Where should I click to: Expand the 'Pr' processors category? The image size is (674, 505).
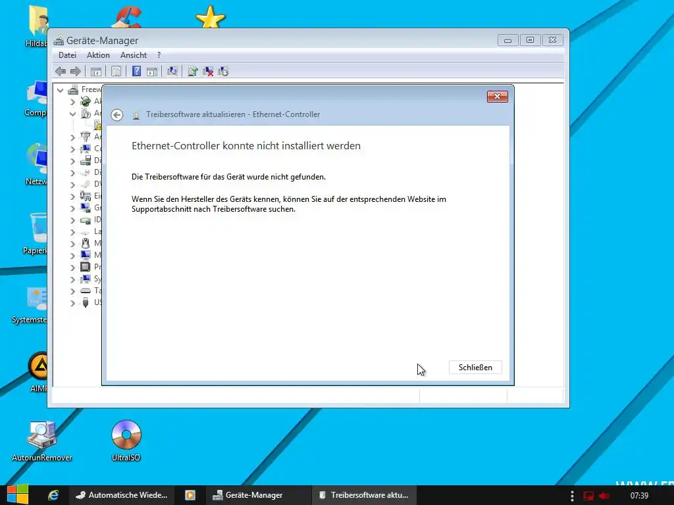click(x=72, y=268)
